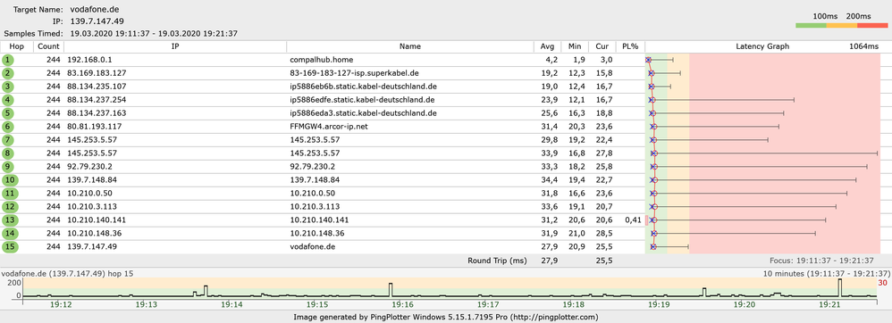
Task: Click ip5886eb6b.static.kabel-deutschland.de name
Action: (x=363, y=87)
